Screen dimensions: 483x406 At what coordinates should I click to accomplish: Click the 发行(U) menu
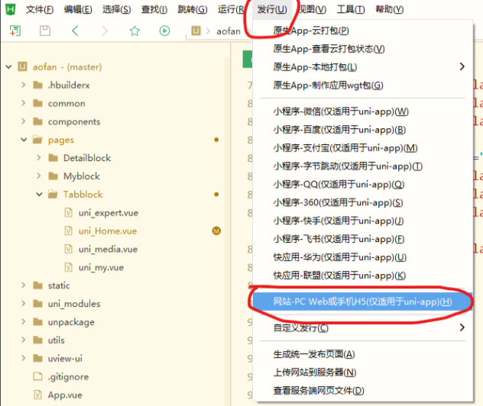(x=272, y=9)
